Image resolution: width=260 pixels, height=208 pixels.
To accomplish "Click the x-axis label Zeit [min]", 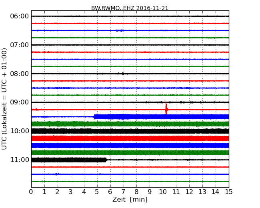I will (x=130, y=199).
